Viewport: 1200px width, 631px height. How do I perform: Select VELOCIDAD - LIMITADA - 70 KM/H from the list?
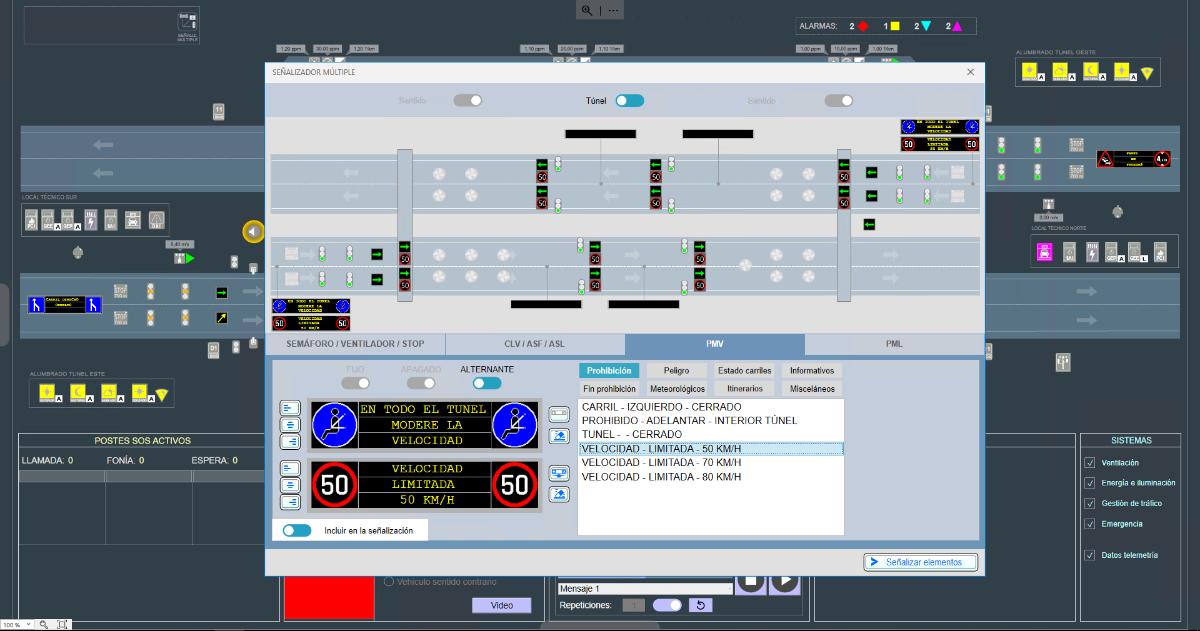pyautogui.click(x=661, y=462)
